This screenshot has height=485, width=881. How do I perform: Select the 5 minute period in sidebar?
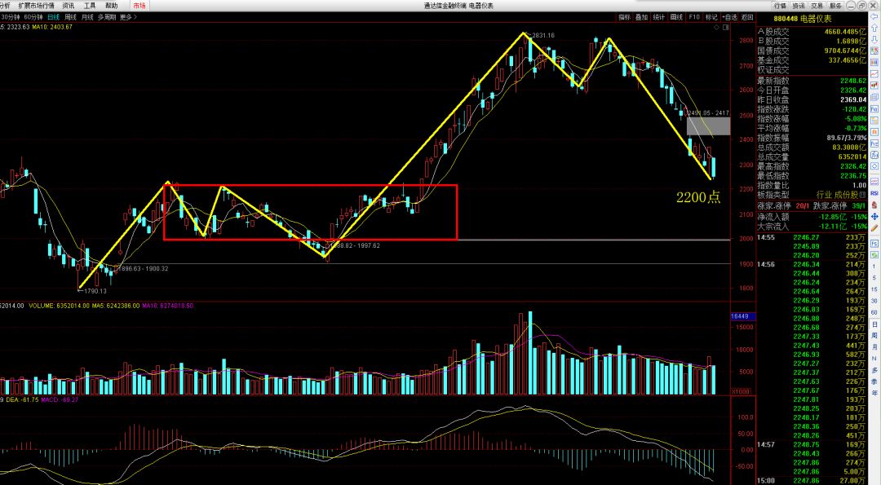click(x=874, y=278)
